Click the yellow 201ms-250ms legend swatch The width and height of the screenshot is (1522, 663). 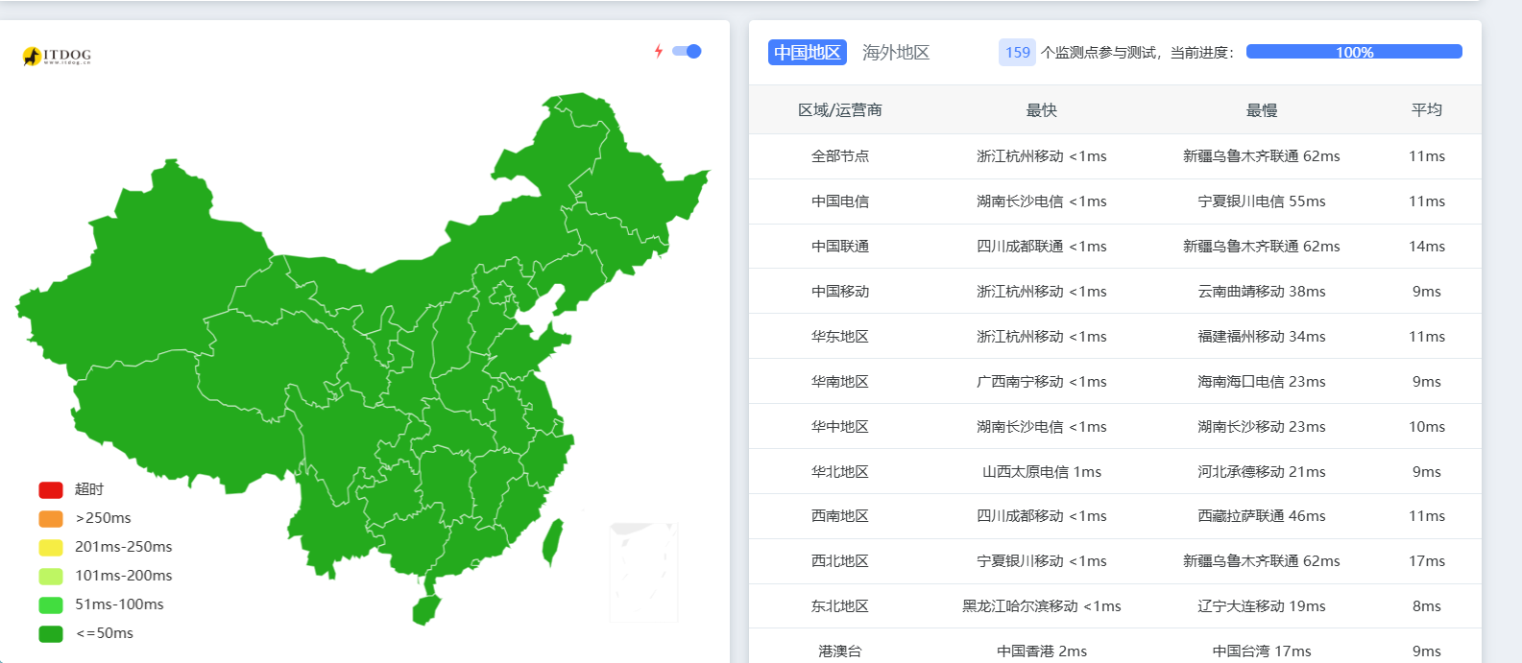coord(51,548)
